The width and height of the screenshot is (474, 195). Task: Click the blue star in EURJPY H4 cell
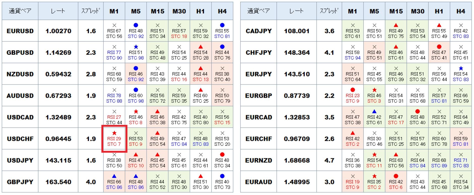(461, 68)
